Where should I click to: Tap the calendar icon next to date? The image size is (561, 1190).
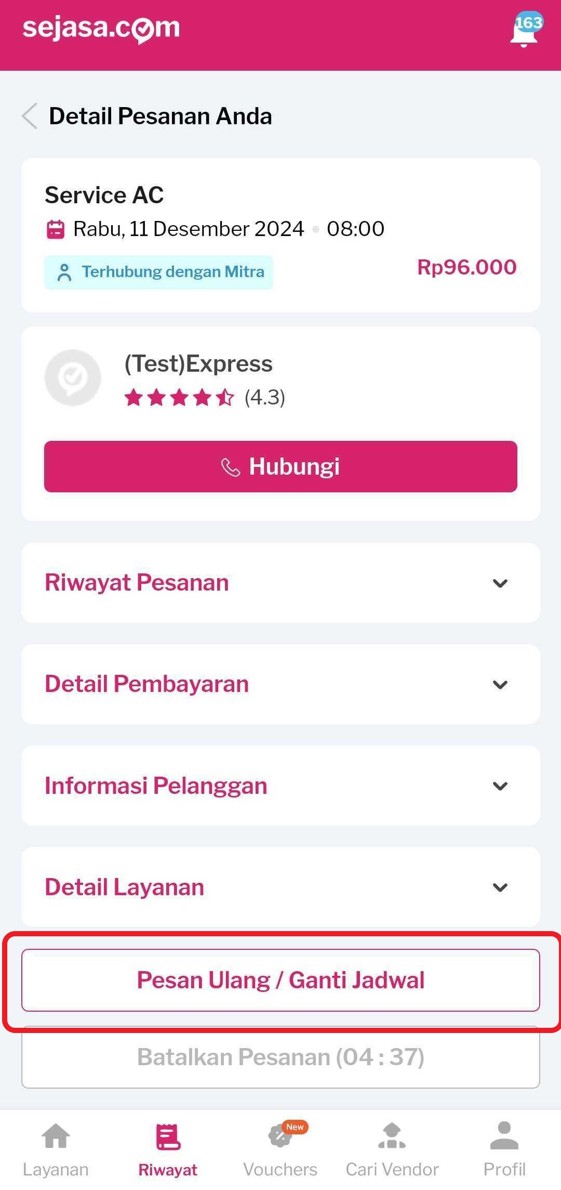[x=56, y=229]
